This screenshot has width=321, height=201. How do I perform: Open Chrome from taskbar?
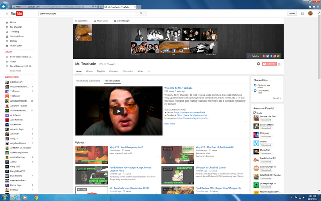[36, 197]
